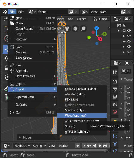Click the zoom view magnifier icon
The image size is (134, 158).
pos(83,28)
